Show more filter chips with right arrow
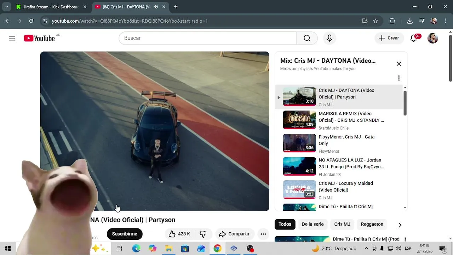Image resolution: width=453 pixels, height=255 pixels. [400, 225]
